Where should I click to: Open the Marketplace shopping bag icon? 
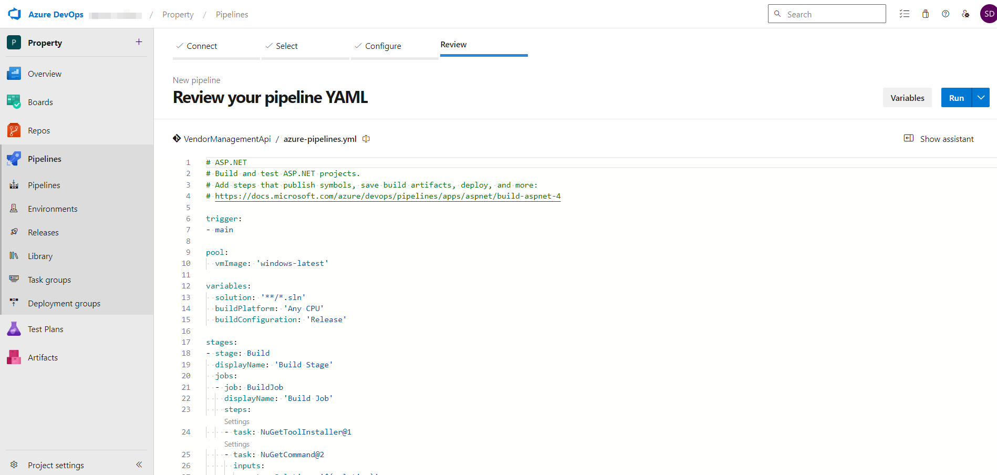point(926,14)
